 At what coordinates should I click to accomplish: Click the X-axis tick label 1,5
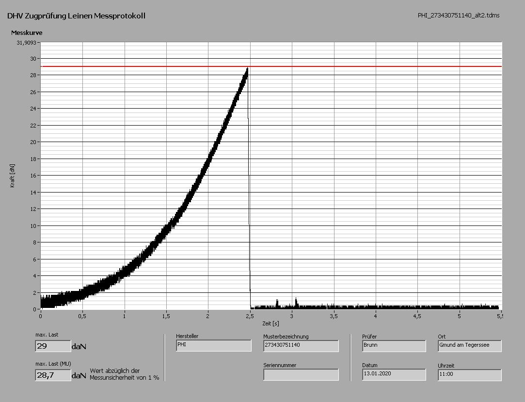click(166, 316)
